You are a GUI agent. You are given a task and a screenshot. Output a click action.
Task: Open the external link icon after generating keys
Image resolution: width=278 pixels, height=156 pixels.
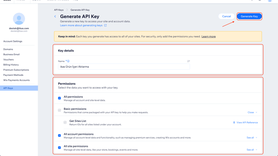pos(105,25)
